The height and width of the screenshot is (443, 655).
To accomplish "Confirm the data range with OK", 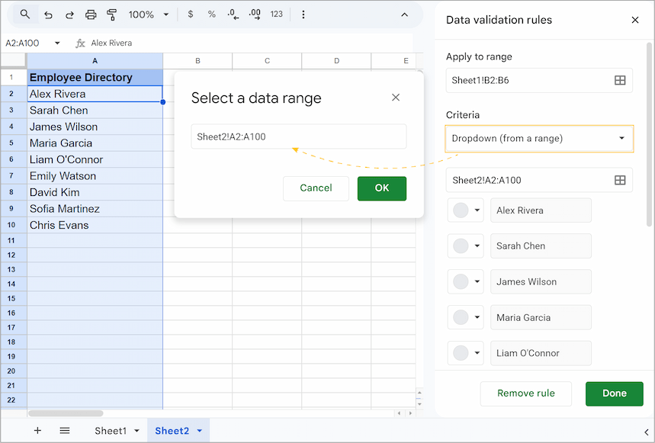I will point(381,188).
